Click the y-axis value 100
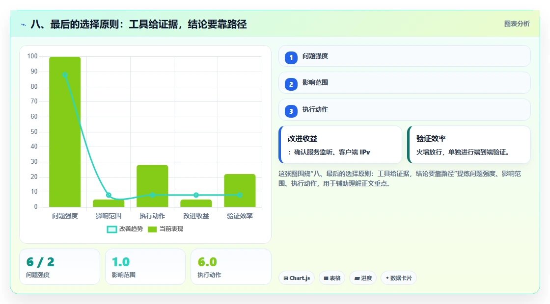Viewport: 550px width, 304px height. [32, 56]
